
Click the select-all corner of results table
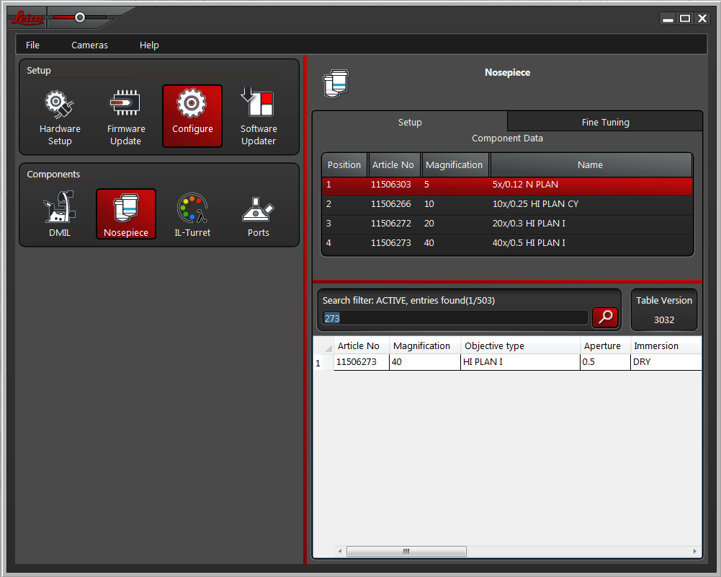tap(323, 345)
